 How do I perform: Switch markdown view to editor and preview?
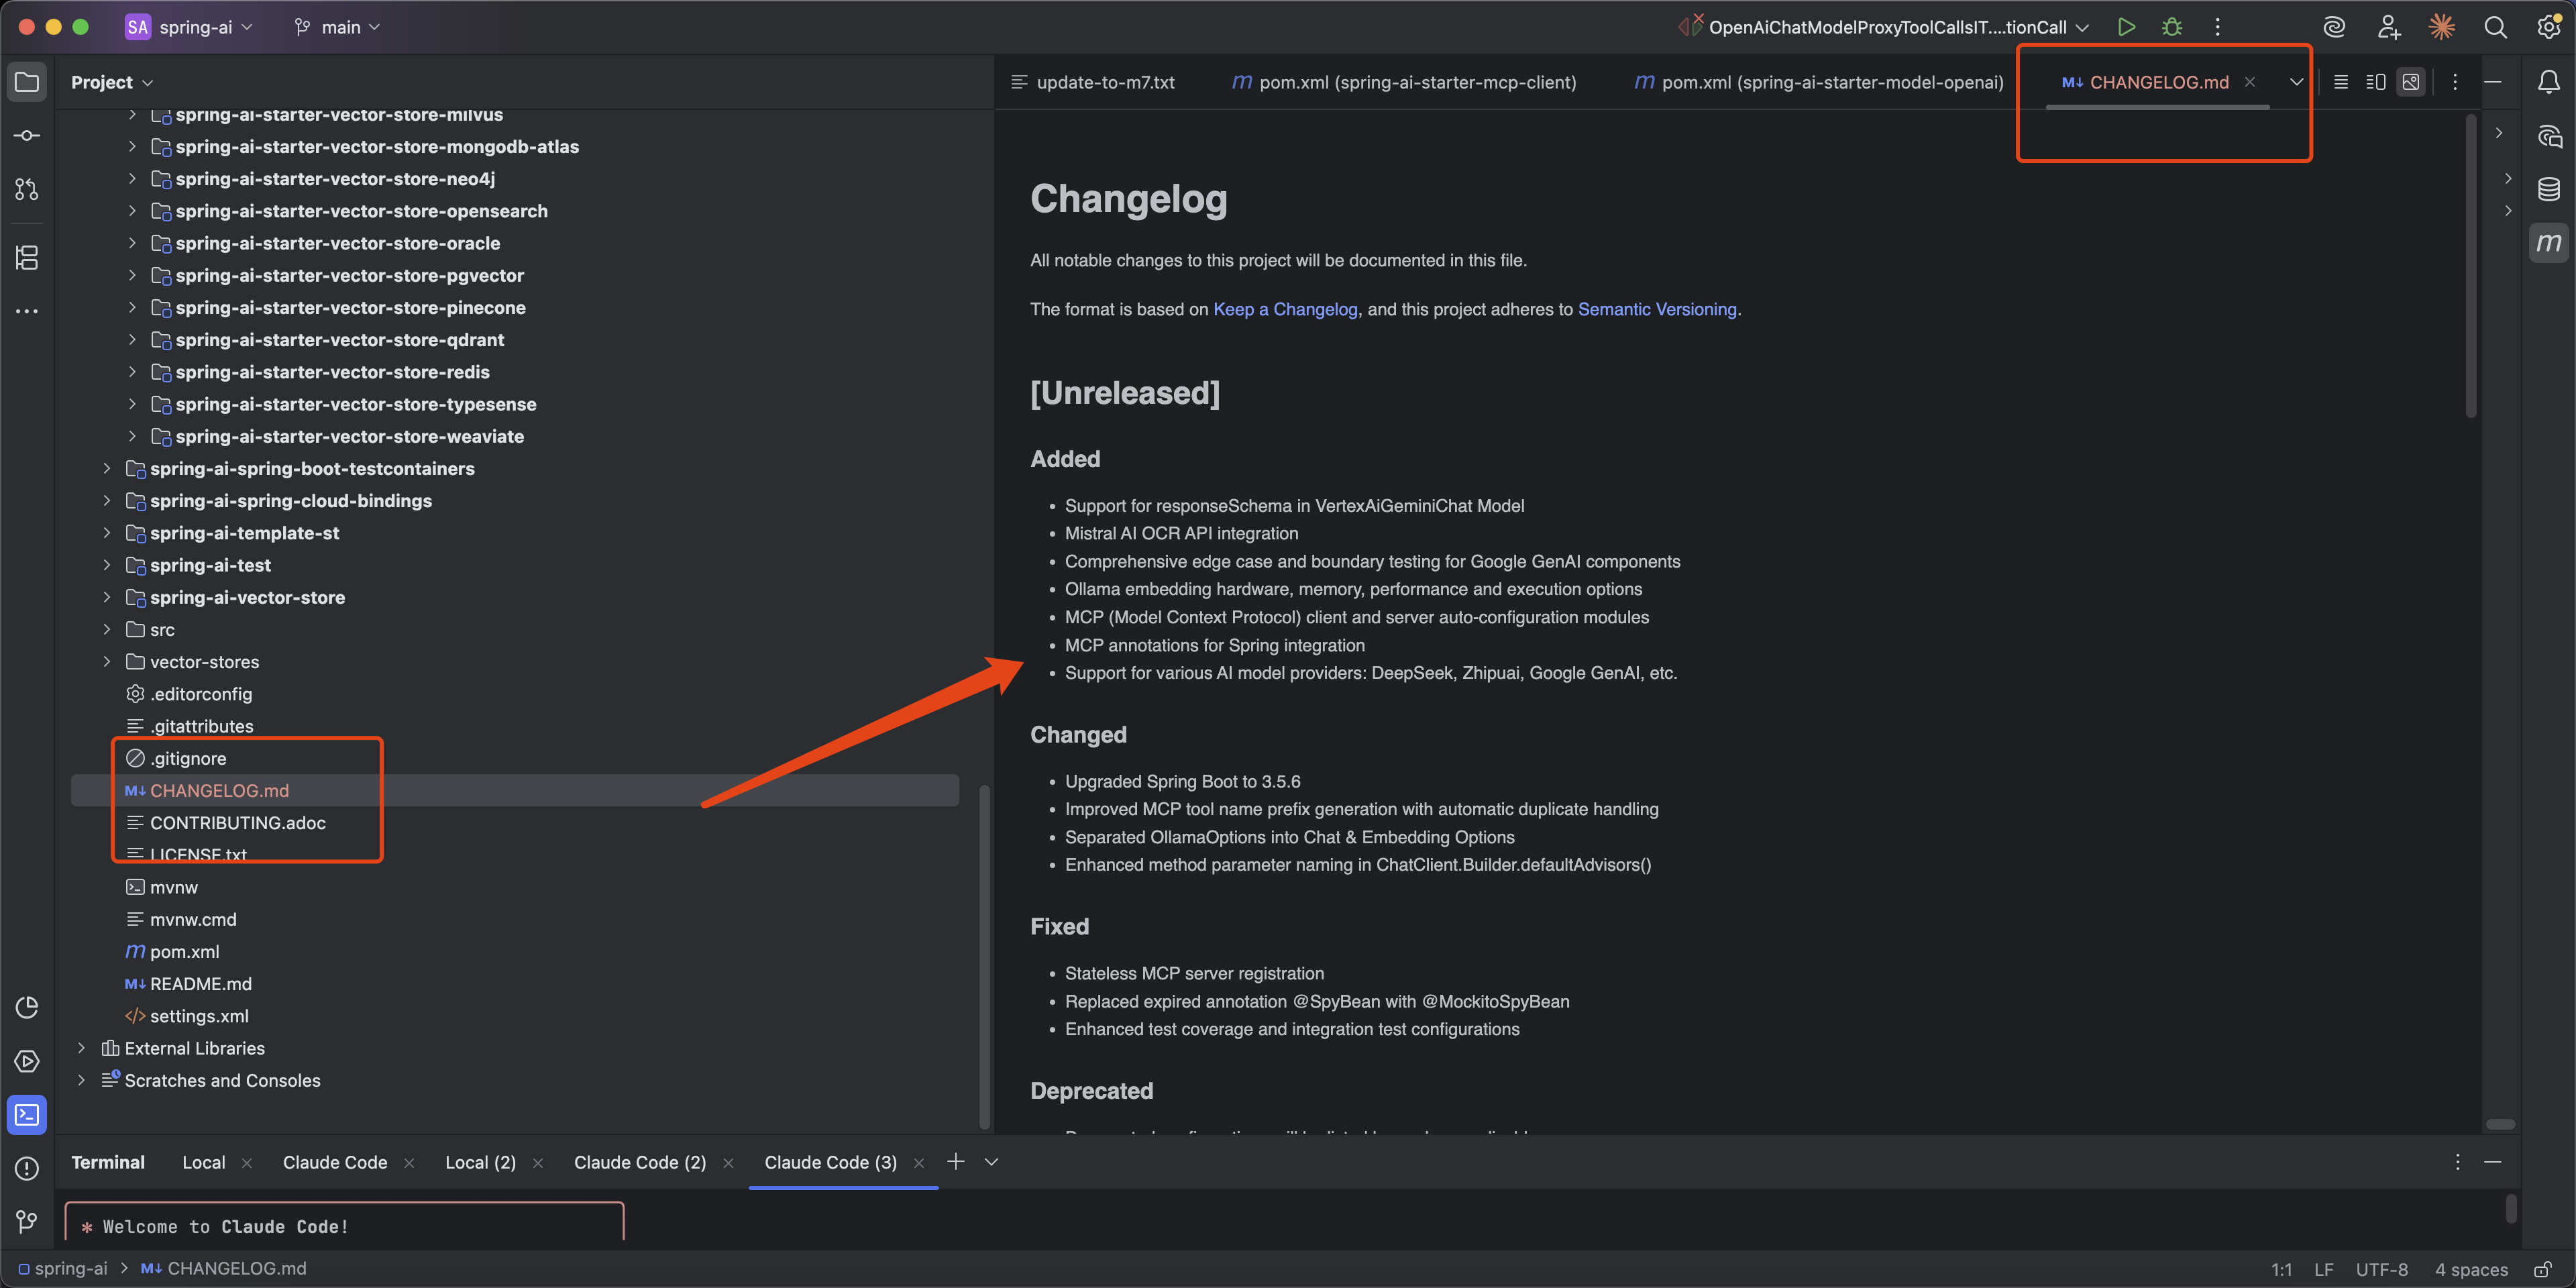(x=2376, y=82)
